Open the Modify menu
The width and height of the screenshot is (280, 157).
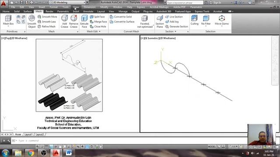click(x=104, y=7)
